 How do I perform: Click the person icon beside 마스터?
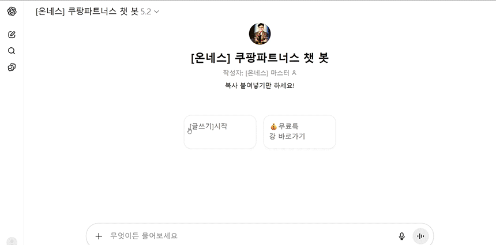click(294, 73)
